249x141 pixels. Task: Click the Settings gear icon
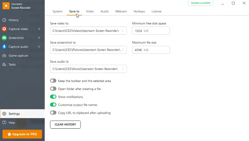coord(4,114)
